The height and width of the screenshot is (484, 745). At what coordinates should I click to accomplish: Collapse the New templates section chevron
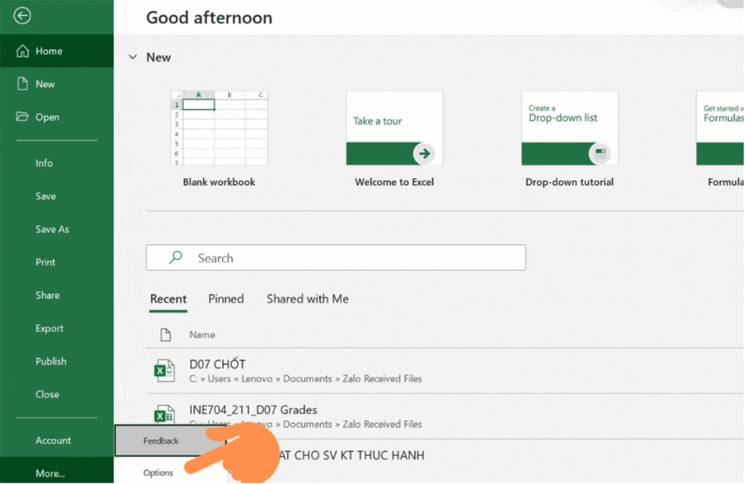(133, 57)
